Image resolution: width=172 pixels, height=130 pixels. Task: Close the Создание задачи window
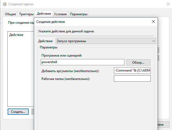coord(167,4)
